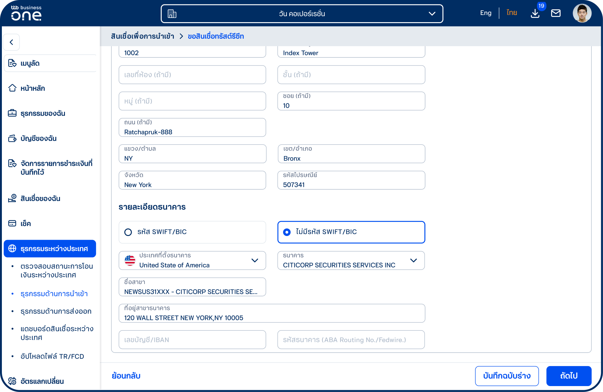Open the bank country dropdown United State of America
This screenshot has height=392, width=603.
192,260
